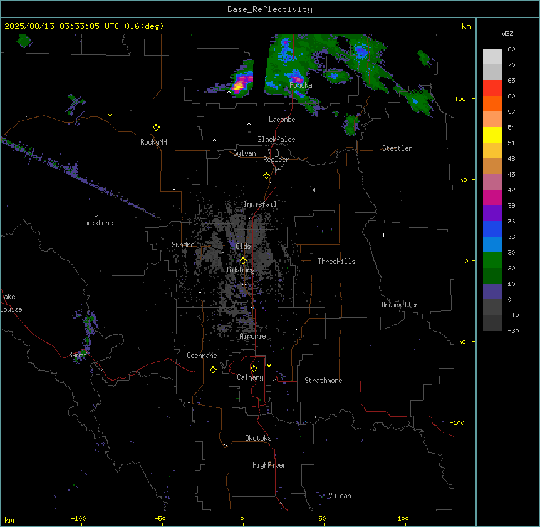Click the 80 value on the dBZ scale
Viewport: 540px width, 527px height.
coord(511,49)
